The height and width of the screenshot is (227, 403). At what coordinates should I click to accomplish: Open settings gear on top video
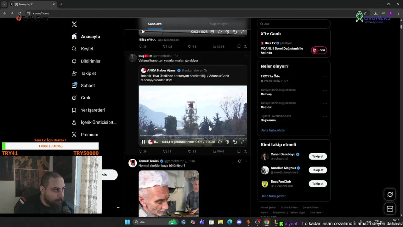coord(227,32)
